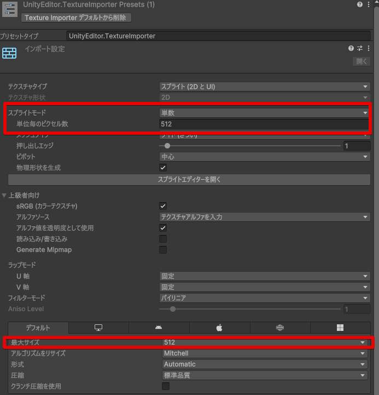Image resolution: width=379 pixels, height=395 pixels.
Task: Open the フィルターモード dropdown
Action: coord(265,298)
